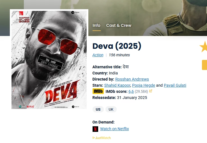207x143 pixels.
Task: Open the Deva movie poster image
Action: click(x=49, y=60)
